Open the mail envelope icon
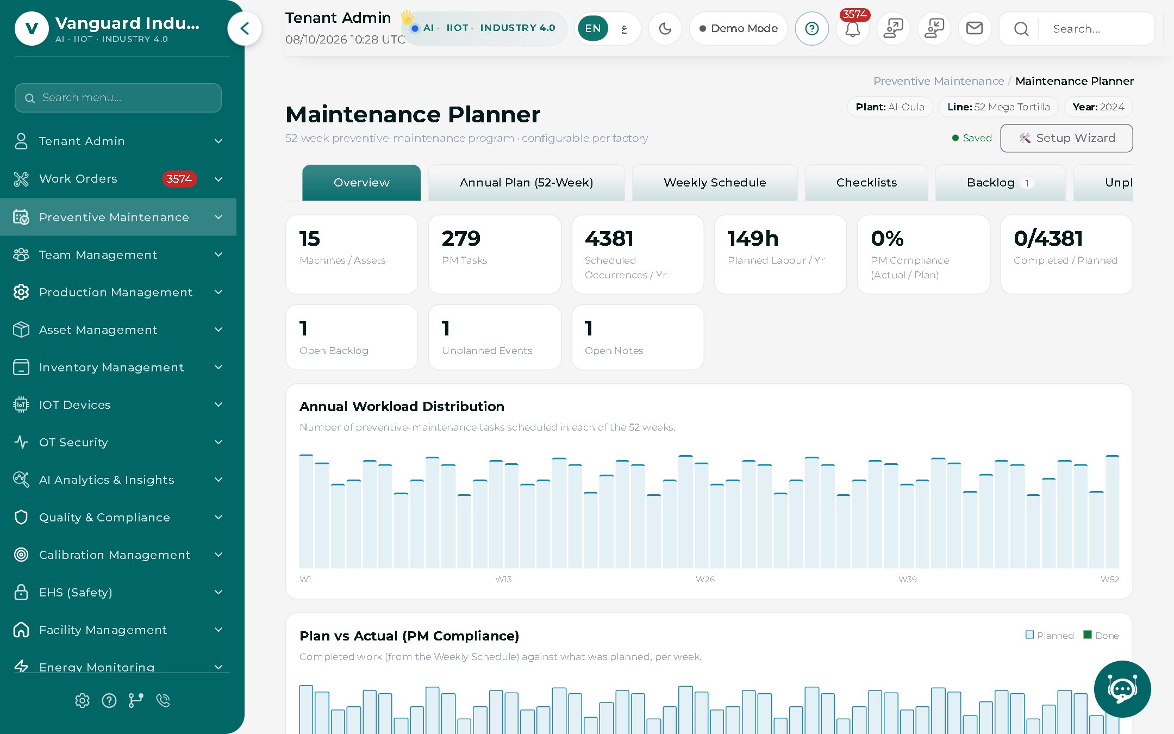The height and width of the screenshot is (734, 1174). [975, 28]
